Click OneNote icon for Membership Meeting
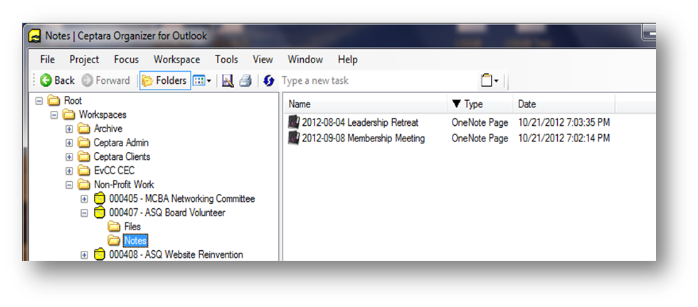This screenshot has height=307, width=698. click(294, 139)
